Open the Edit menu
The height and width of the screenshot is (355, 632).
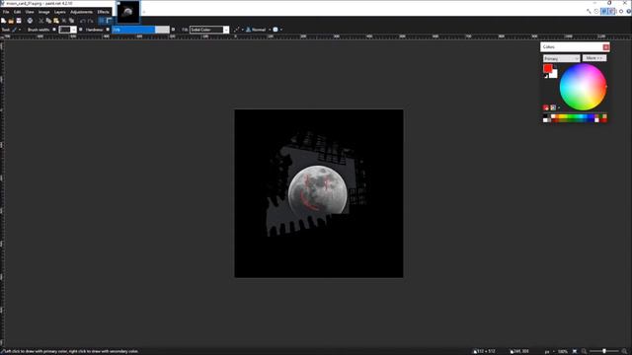pyautogui.click(x=18, y=12)
